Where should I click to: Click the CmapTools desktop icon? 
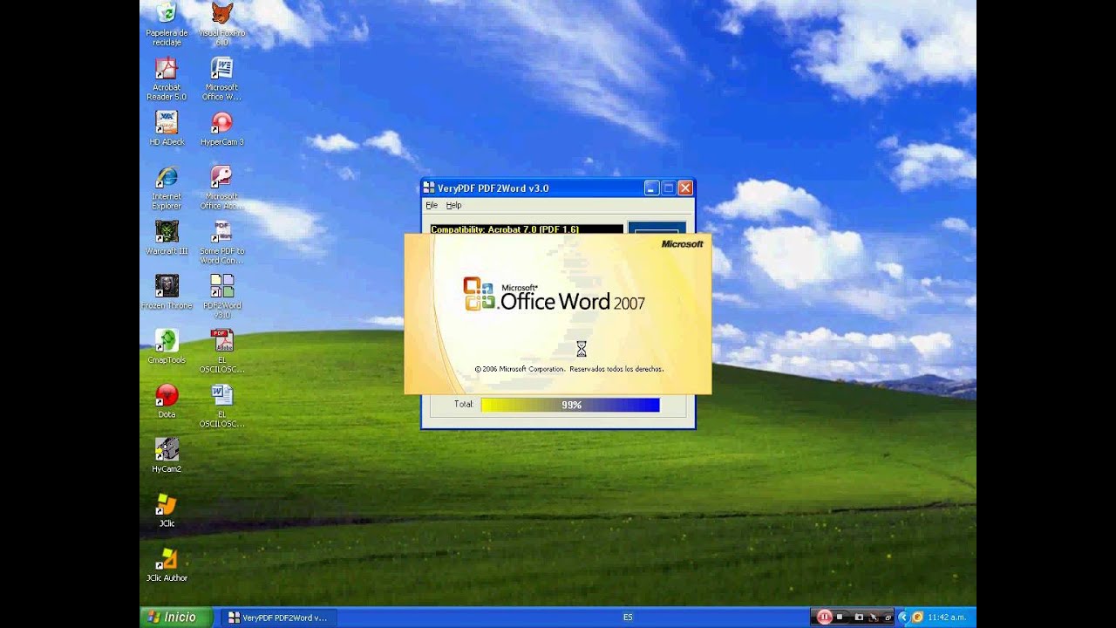(167, 346)
